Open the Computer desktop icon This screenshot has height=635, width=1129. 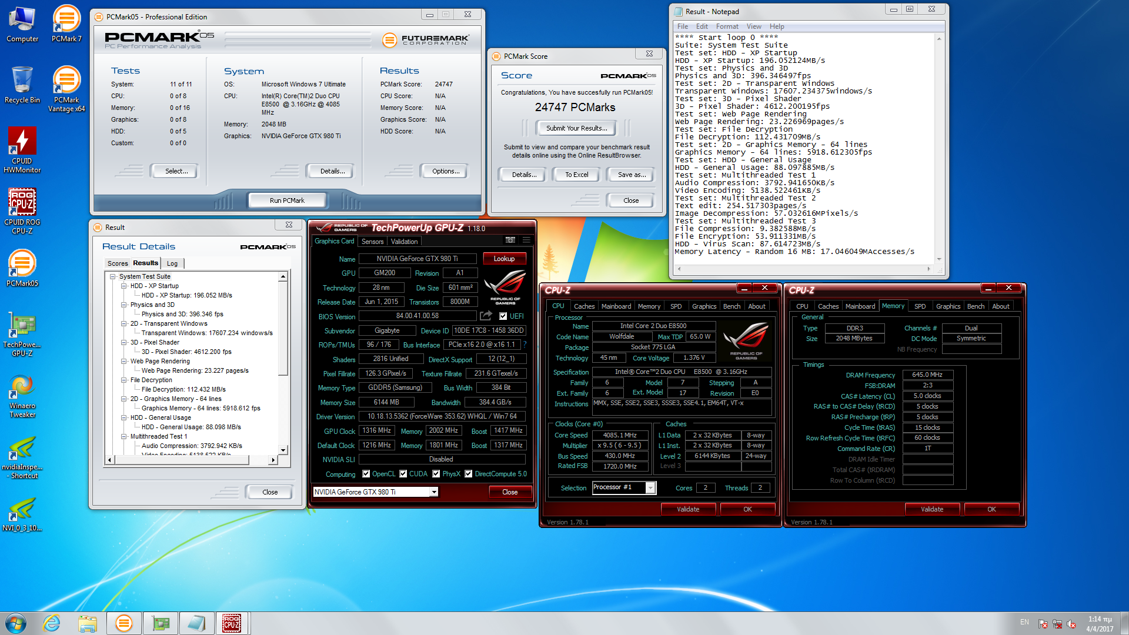22,25
